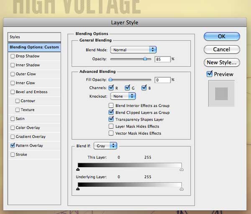Check the Texture sub-option
The width and height of the screenshot is (251, 214).
tap(18, 110)
